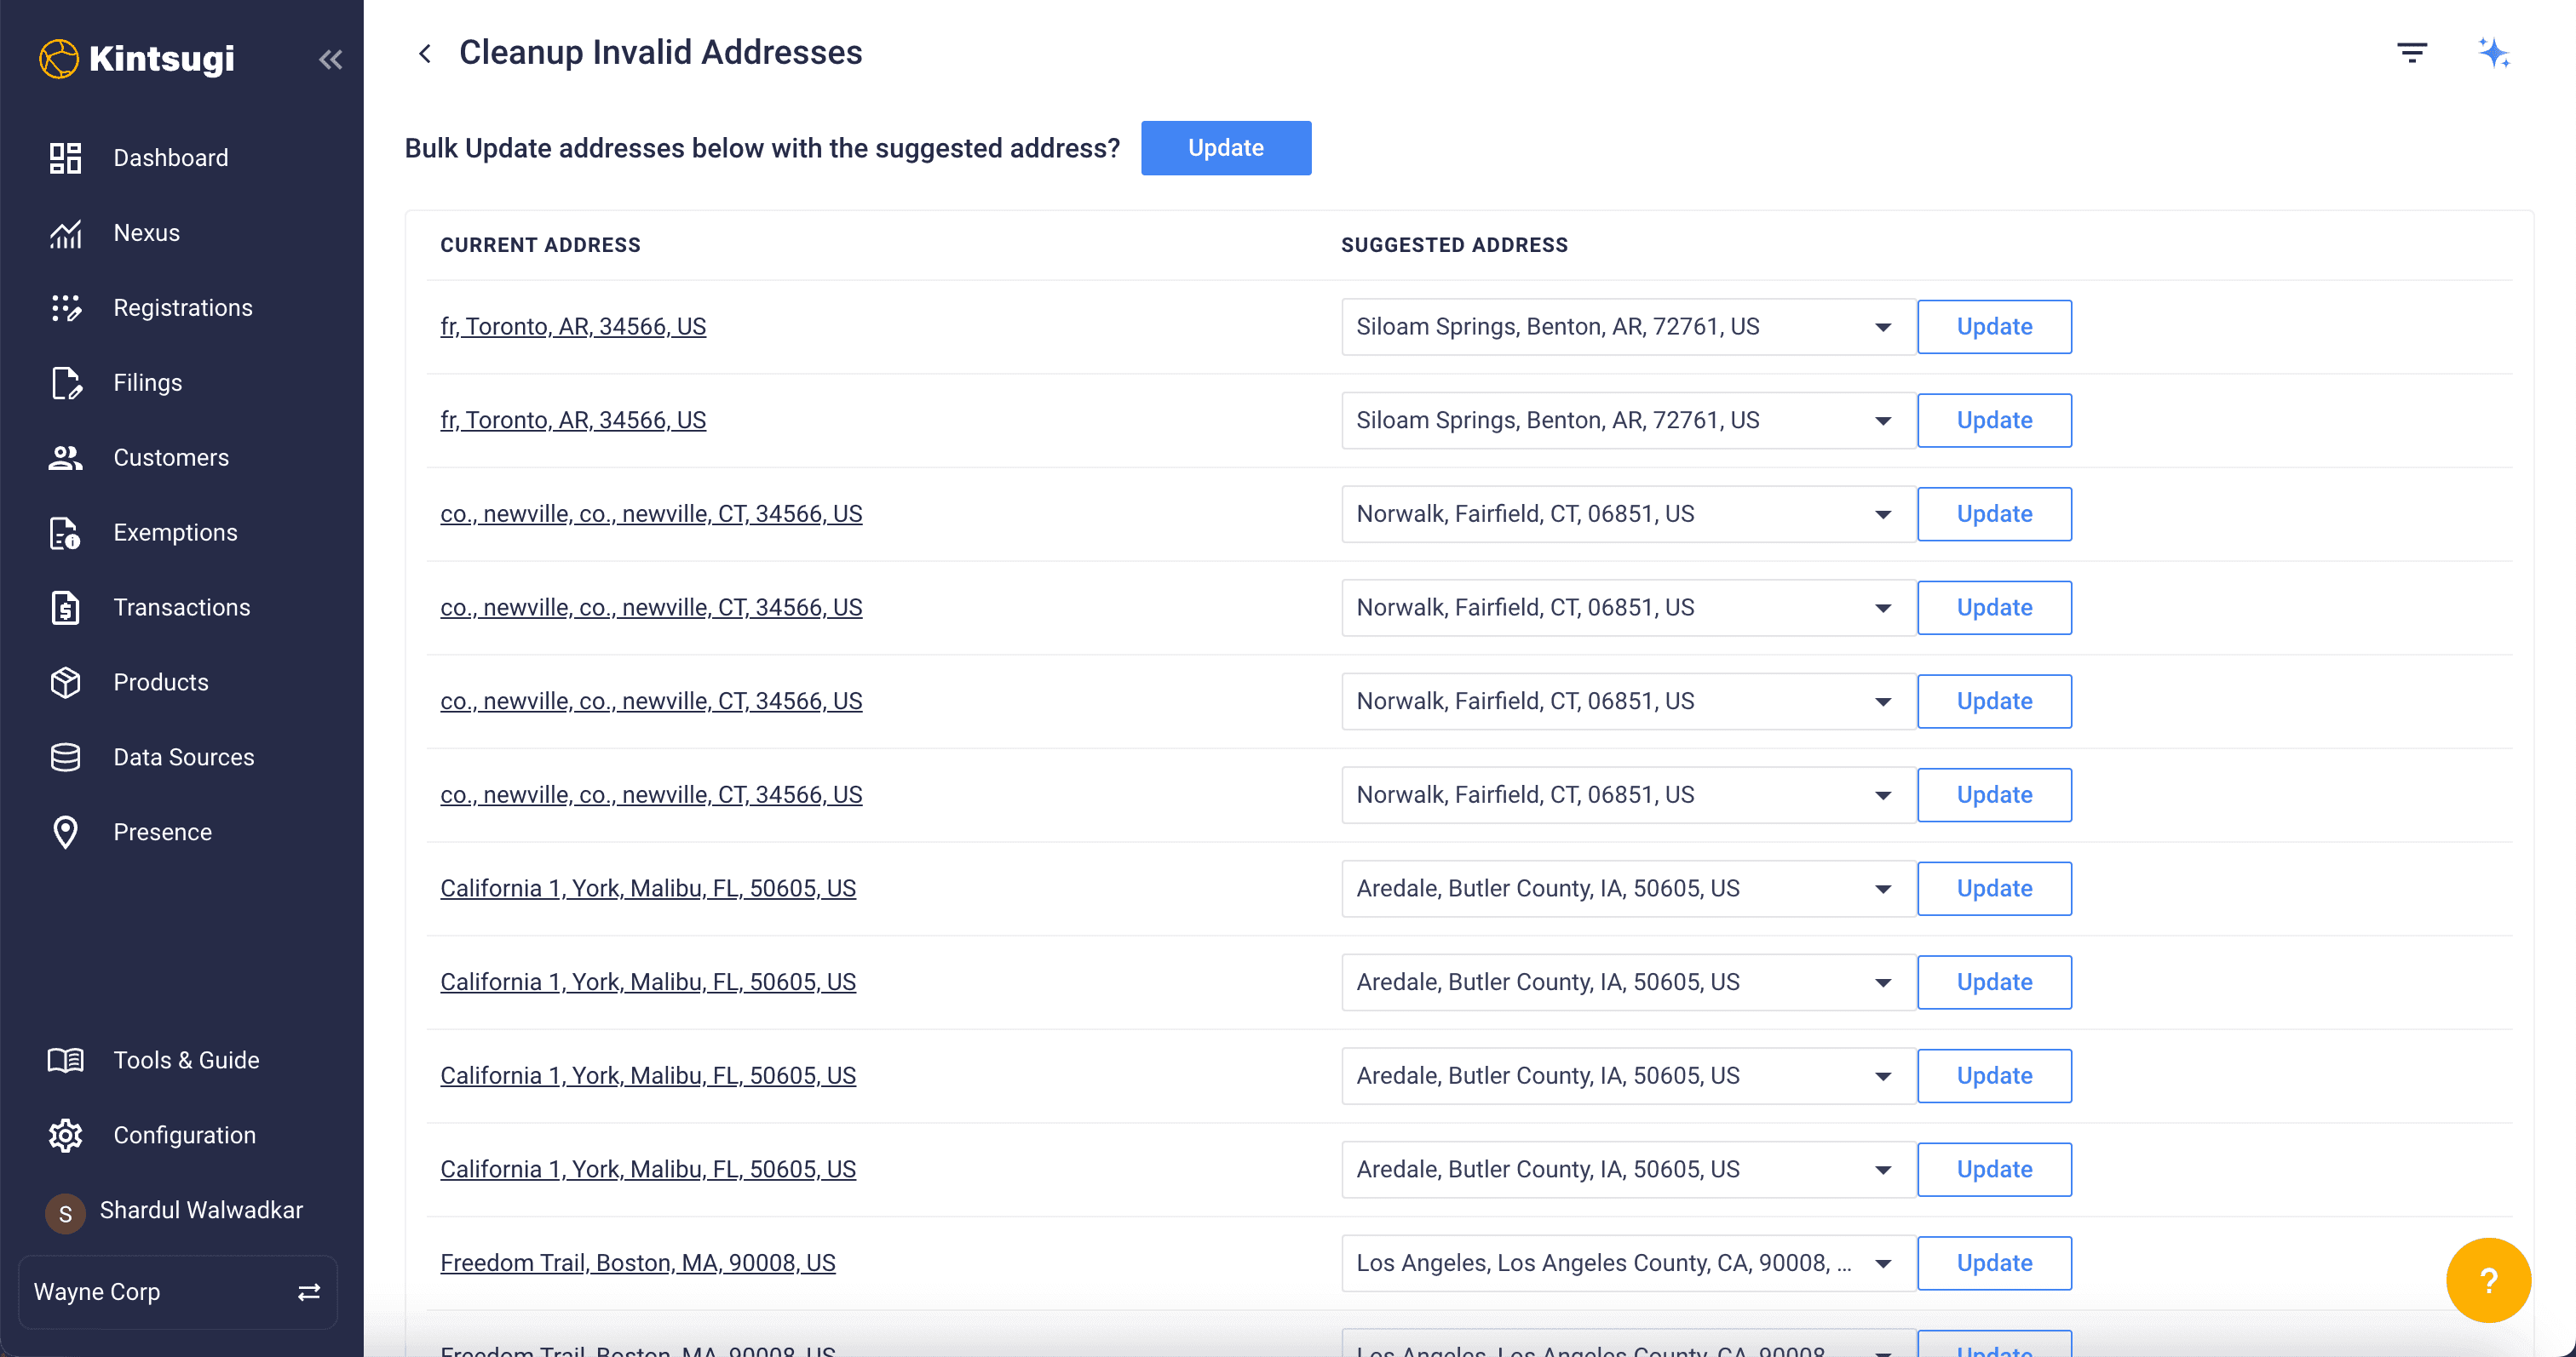The width and height of the screenshot is (2576, 1357).
Task: Open the yellow help question mark button
Action: click(2487, 1280)
